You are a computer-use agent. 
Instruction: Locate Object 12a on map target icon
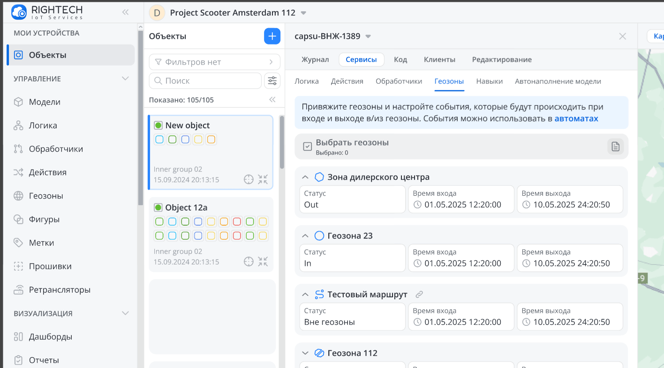point(249,261)
